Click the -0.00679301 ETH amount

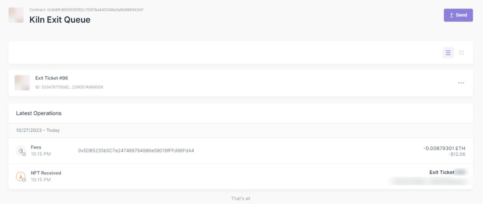444,148
